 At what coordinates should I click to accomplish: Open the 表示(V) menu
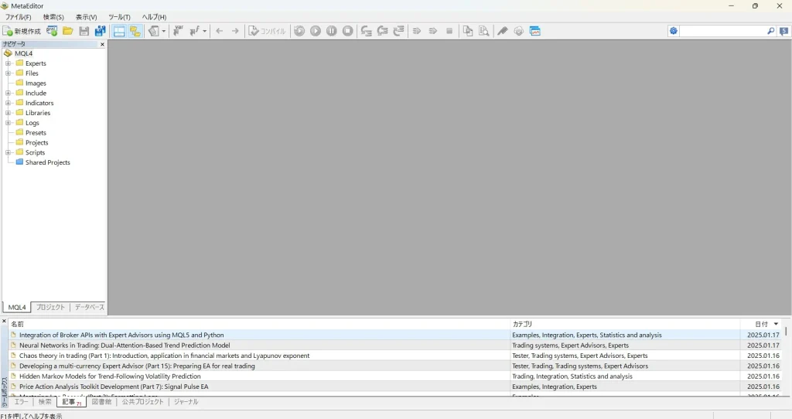[x=87, y=17]
